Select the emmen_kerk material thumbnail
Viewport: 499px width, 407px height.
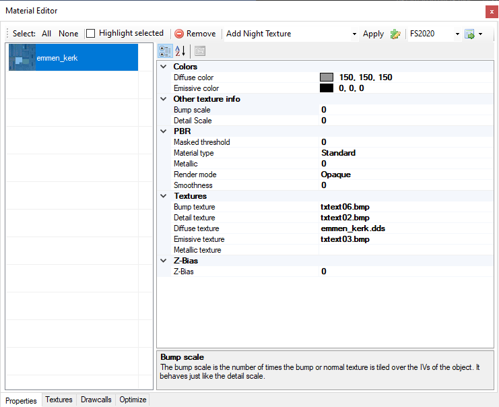point(22,58)
